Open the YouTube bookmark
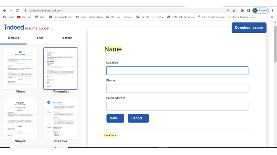The image size is (277, 155). [x=24, y=17]
